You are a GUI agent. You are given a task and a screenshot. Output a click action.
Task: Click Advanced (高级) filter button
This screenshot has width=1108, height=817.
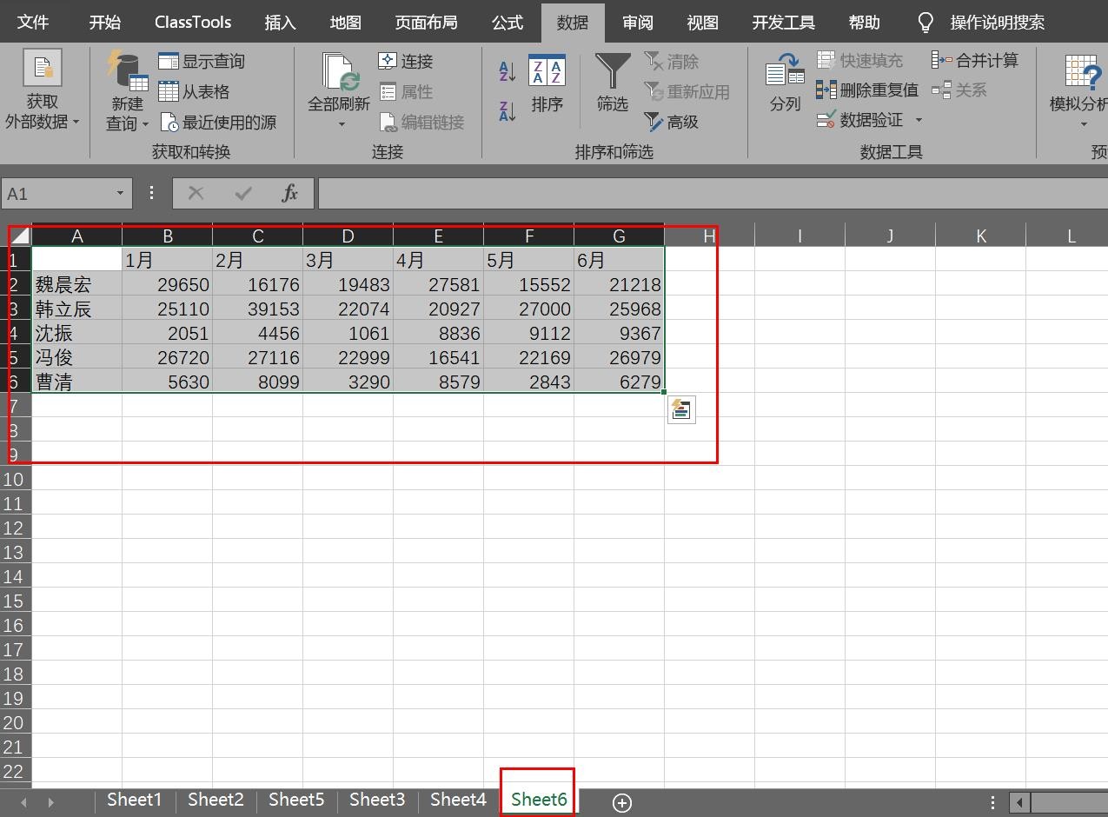(672, 122)
